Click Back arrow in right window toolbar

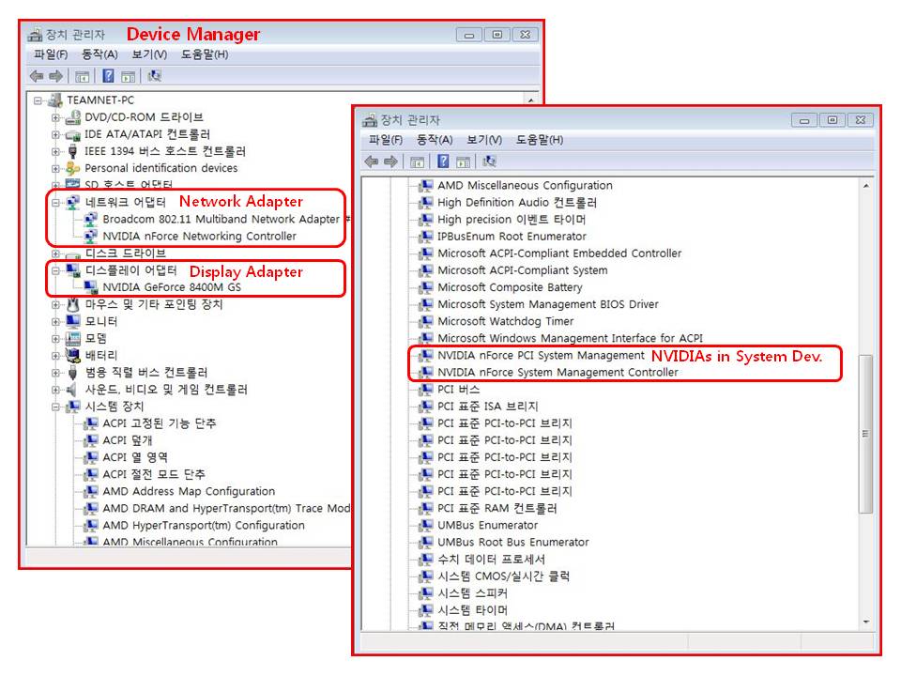point(372,161)
